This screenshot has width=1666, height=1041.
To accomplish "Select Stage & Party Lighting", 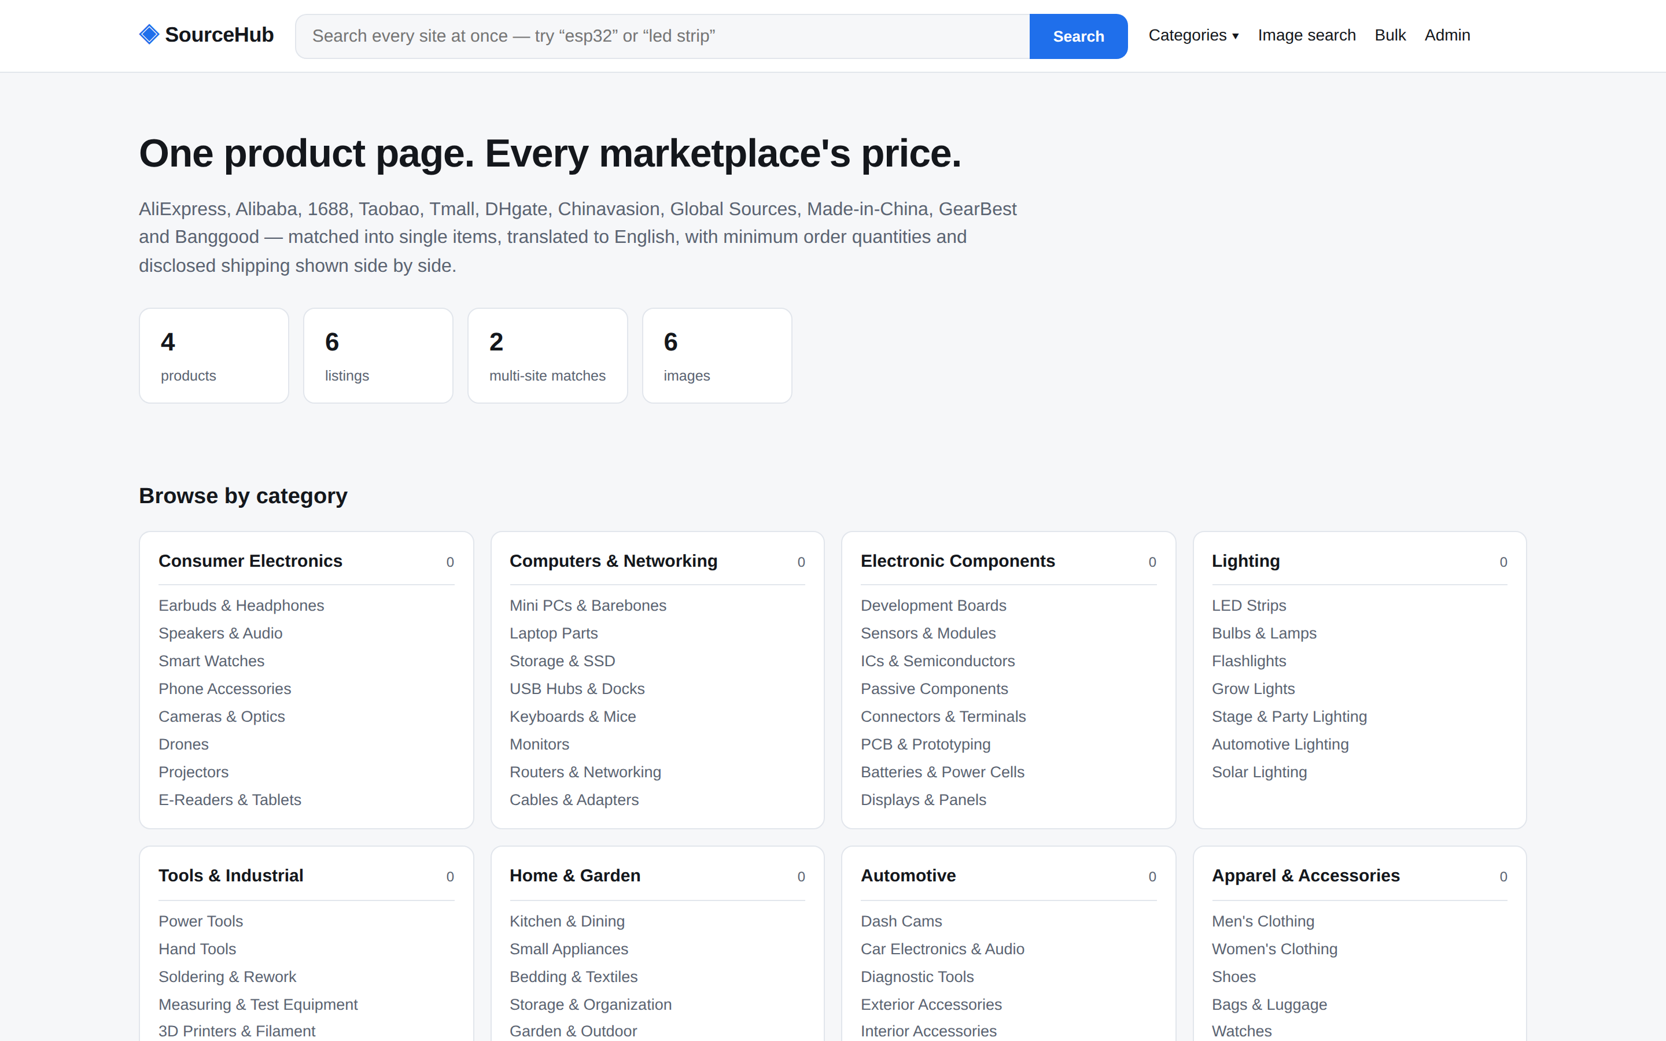I will coord(1289,717).
